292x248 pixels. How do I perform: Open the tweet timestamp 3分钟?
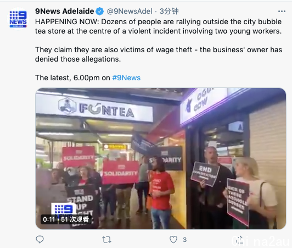pyautogui.click(x=169, y=11)
